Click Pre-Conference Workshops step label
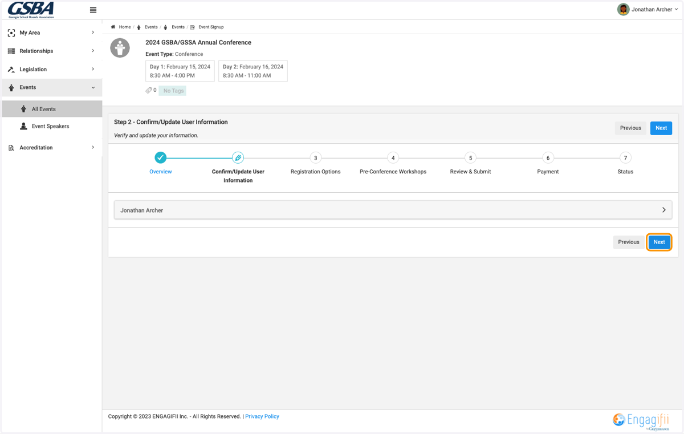This screenshot has height=434, width=684. point(393,172)
